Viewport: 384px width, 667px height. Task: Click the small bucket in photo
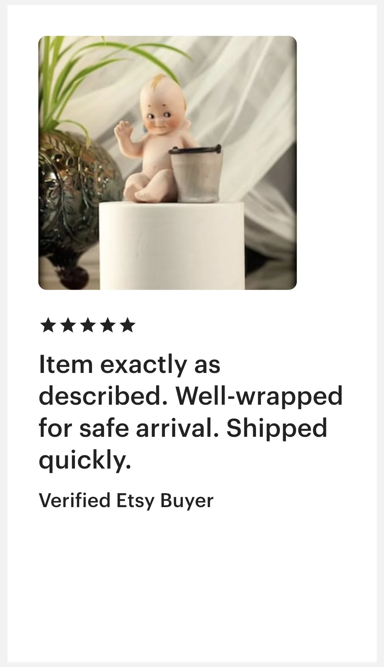click(x=195, y=173)
